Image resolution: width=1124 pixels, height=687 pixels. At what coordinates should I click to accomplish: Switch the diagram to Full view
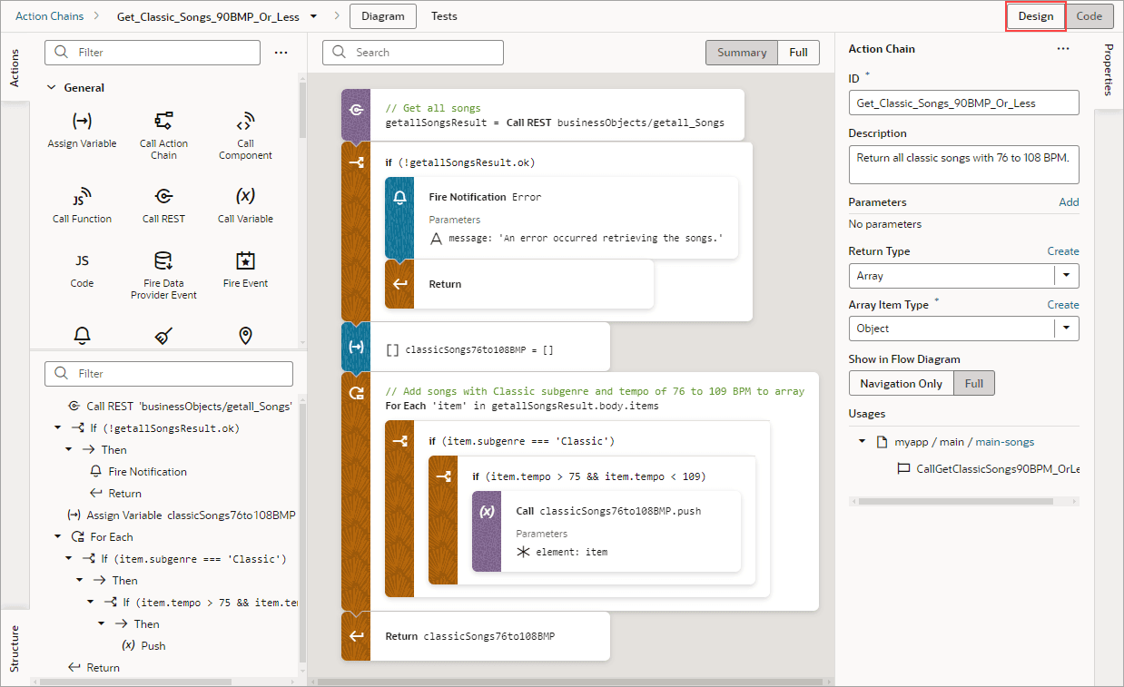pyautogui.click(x=799, y=53)
